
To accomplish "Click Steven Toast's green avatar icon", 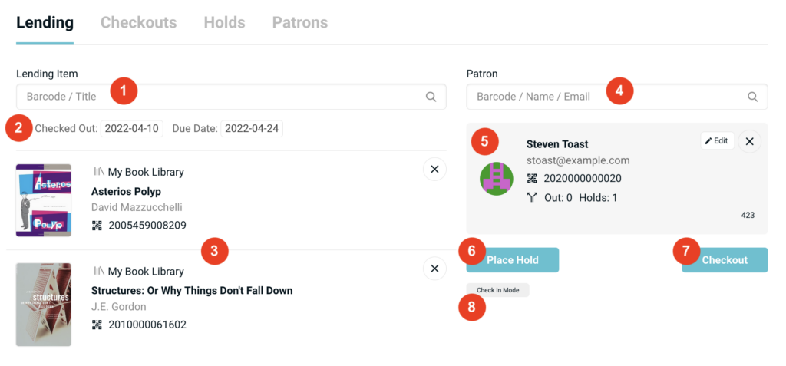I will click(497, 179).
